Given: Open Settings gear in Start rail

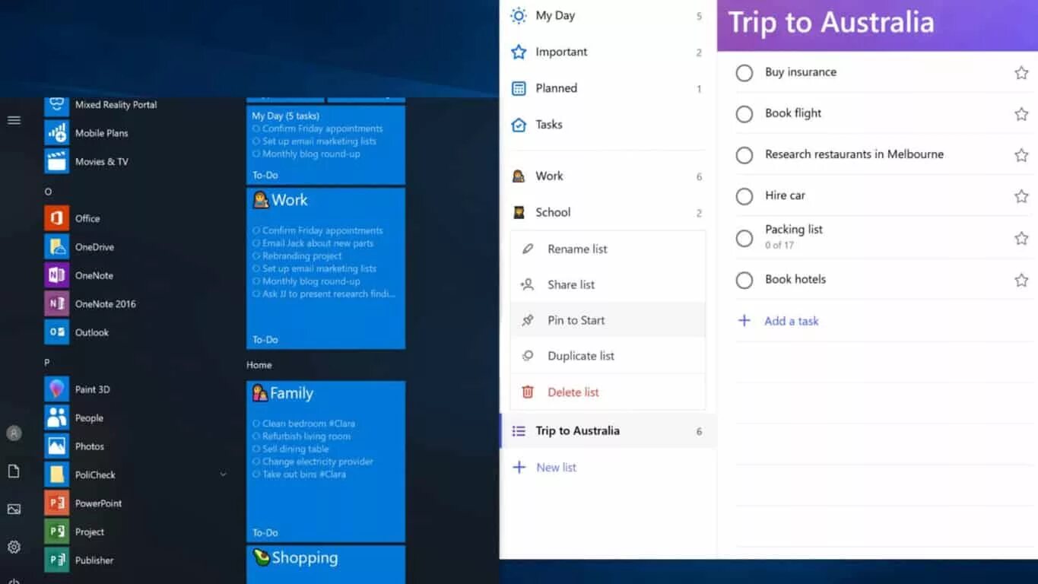Looking at the screenshot, I should coord(14,547).
